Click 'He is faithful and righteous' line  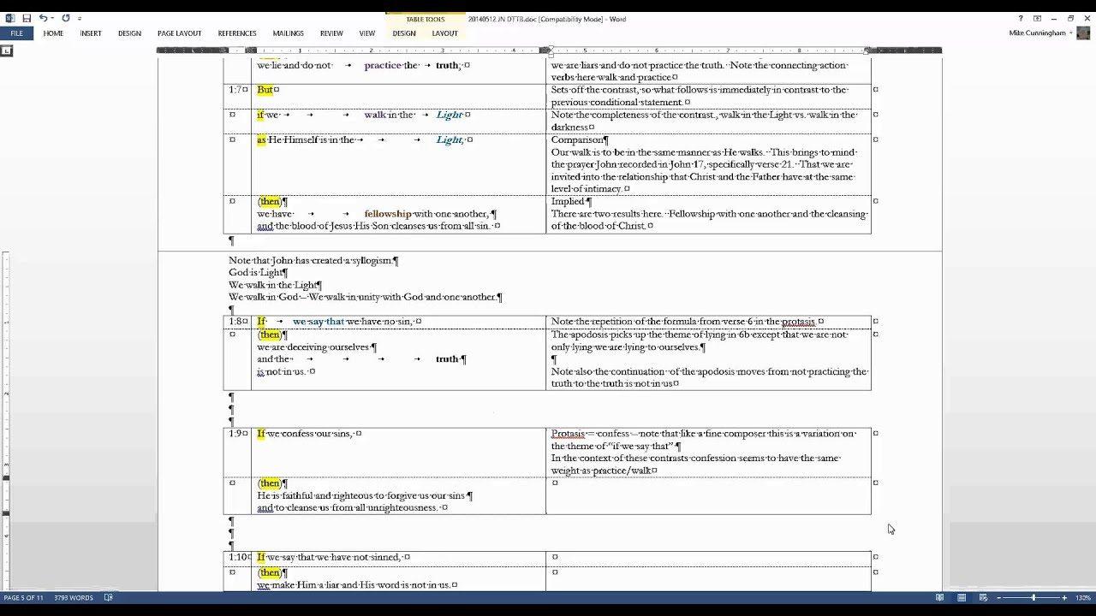[x=361, y=495]
